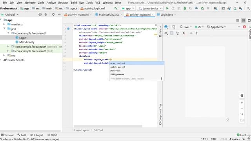
Task: Click the Collapse All icon in Project panel
Action: (46, 14)
